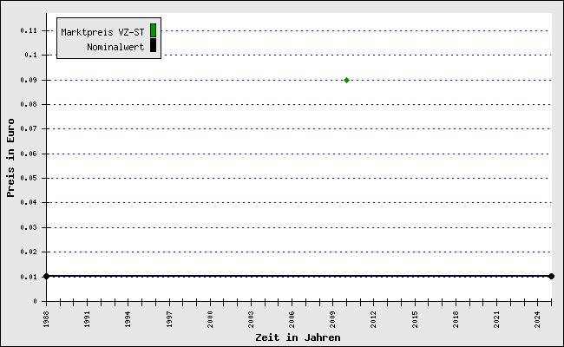Click the 0 origin label on y-axis
The width and height of the screenshot is (564, 347).
point(36,301)
